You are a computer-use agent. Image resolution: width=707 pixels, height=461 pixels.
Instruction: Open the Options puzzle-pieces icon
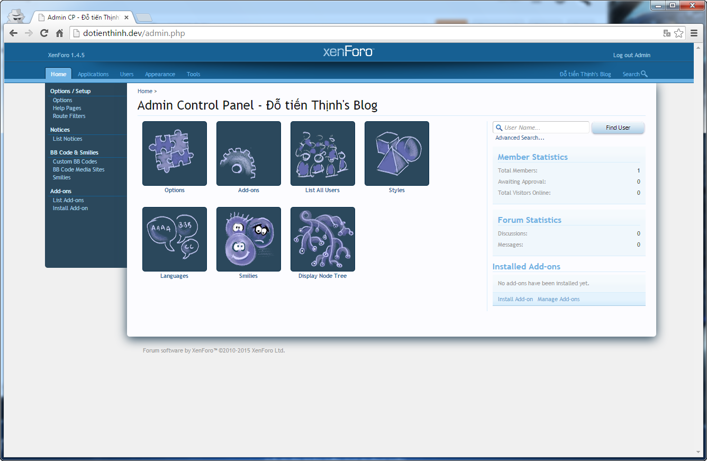tap(175, 153)
